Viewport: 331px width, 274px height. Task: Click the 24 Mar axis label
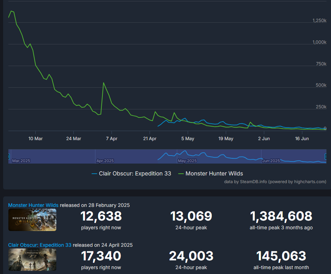click(x=74, y=139)
